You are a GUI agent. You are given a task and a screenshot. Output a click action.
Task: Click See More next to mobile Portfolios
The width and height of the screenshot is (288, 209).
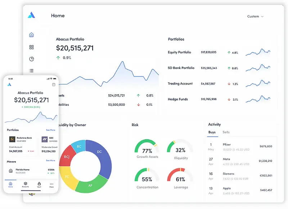(50, 130)
